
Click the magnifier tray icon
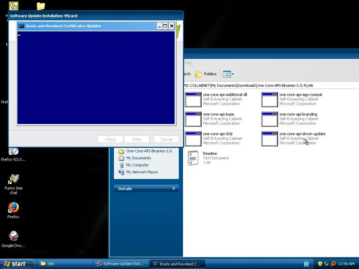[x=333, y=264]
